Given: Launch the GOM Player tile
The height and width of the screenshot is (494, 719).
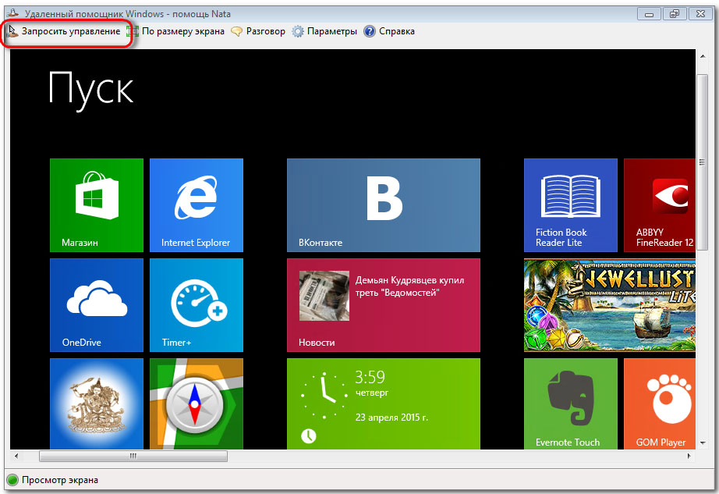Looking at the screenshot, I should (x=660, y=403).
